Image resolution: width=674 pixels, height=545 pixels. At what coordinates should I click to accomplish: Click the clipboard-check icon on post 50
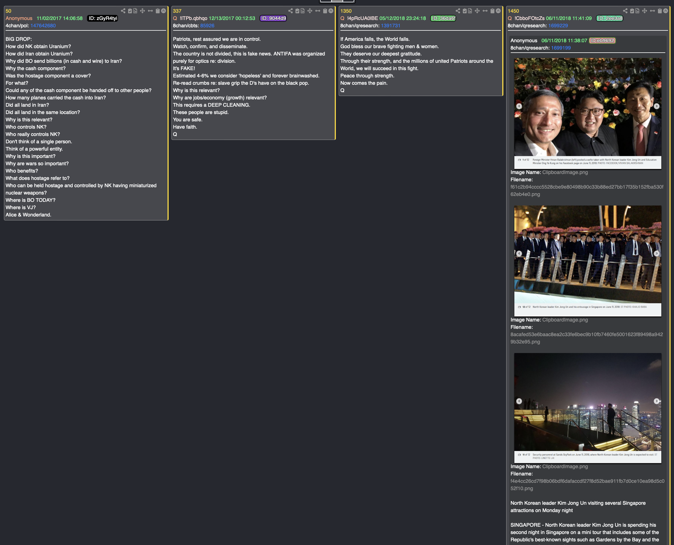pos(130,11)
